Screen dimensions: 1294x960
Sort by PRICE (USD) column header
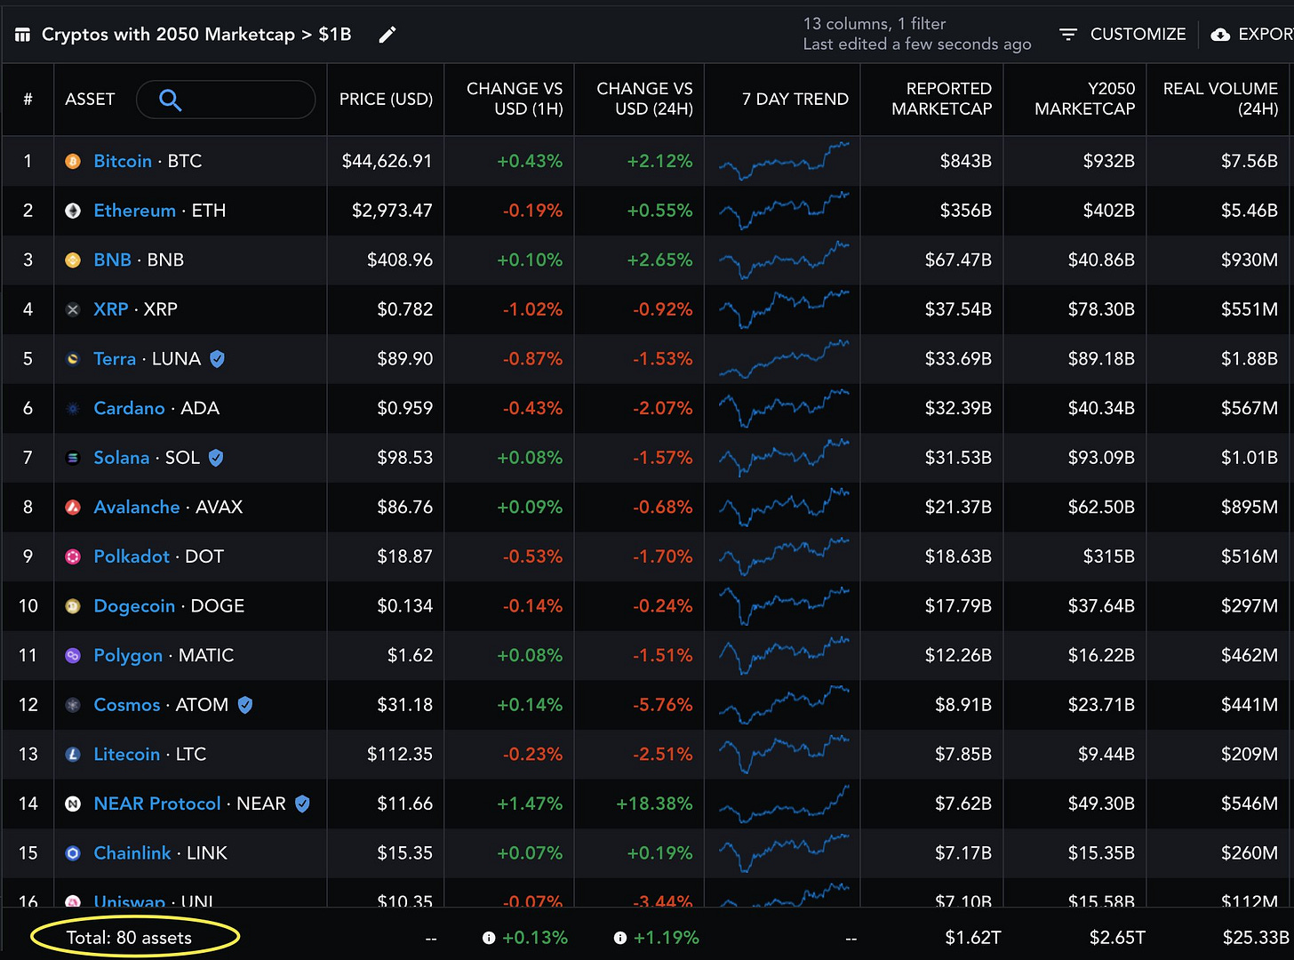tap(386, 100)
